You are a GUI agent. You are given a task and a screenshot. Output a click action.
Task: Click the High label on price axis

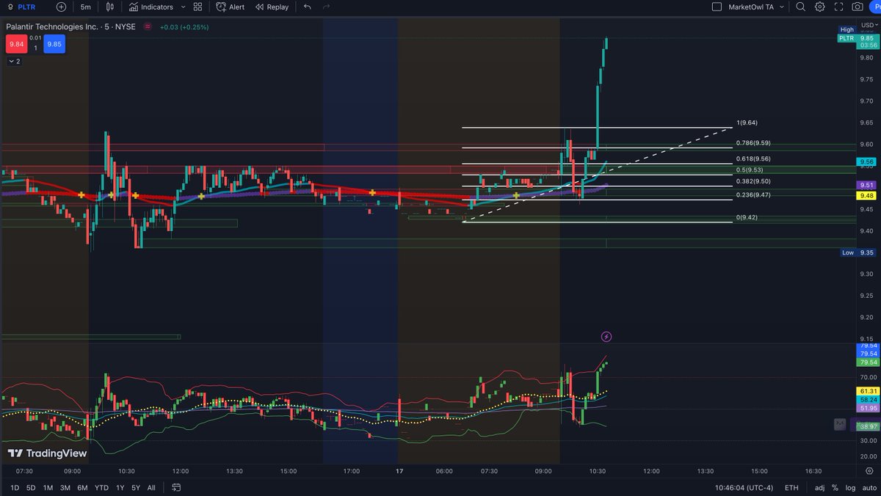tap(848, 29)
